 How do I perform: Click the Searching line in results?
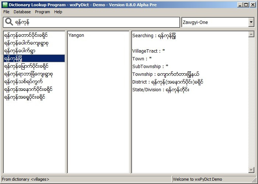point(154,36)
